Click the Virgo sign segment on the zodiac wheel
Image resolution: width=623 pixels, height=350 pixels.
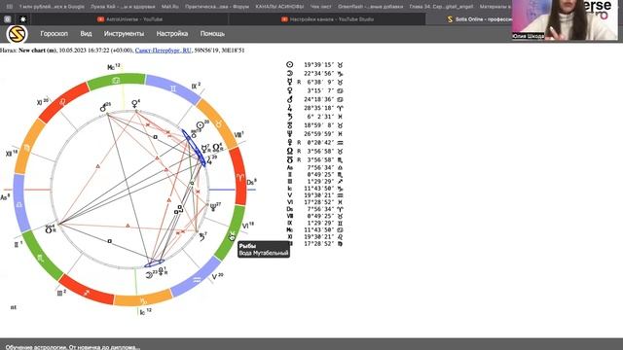click(27, 148)
